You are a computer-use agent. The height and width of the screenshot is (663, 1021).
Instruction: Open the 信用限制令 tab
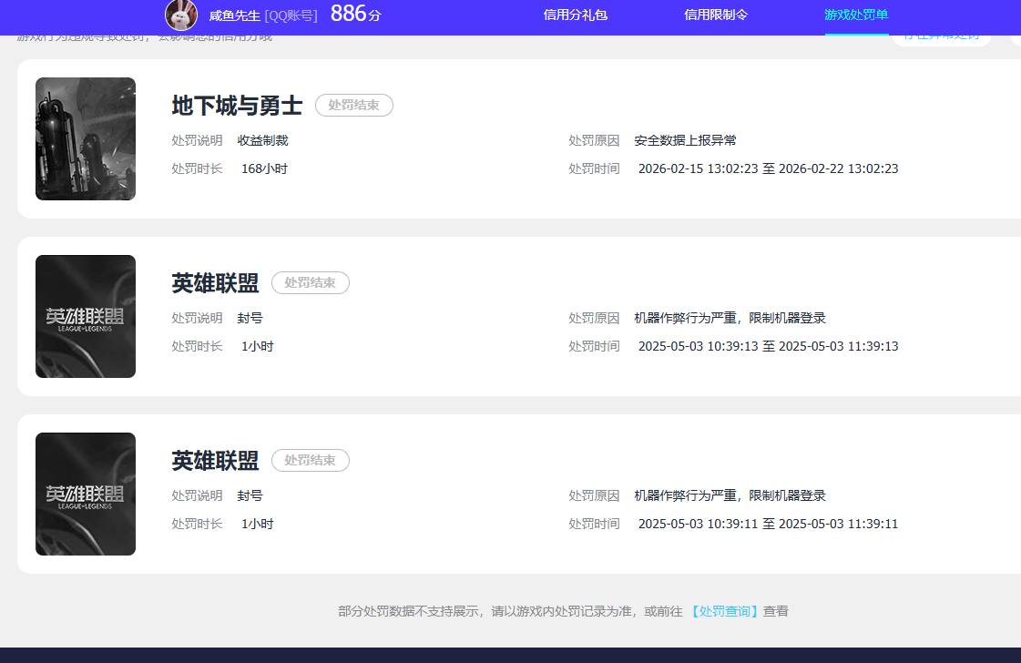pyautogui.click(x=716, y=15)
